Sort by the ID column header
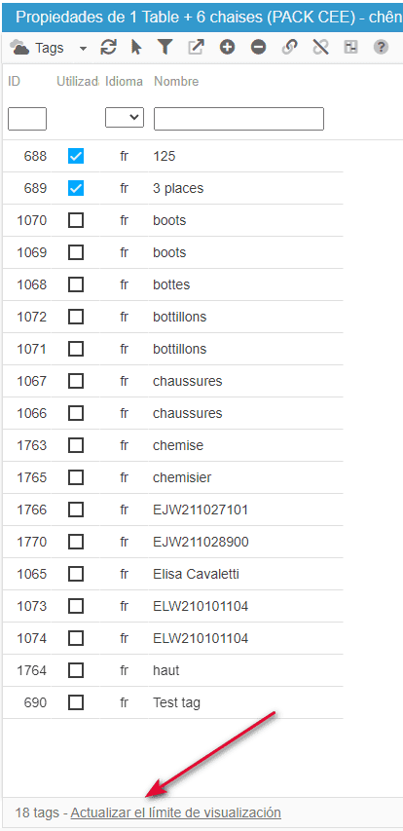 coord(15,82)
